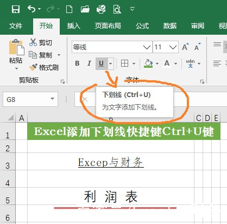Switch to the 插入 ribbon tab
227x224 pixels.
click(73, 26)
